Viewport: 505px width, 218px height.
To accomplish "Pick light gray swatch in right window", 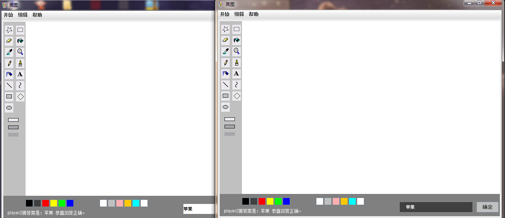I will click(x=328, y=201).
